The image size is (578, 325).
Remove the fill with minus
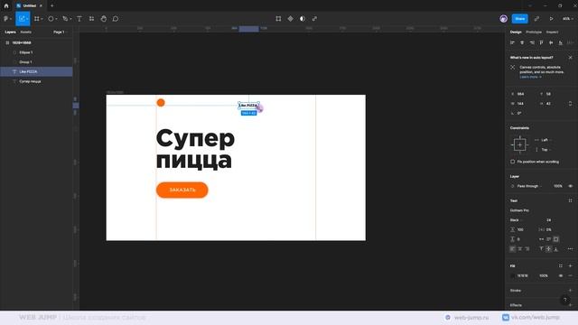[x=570, y=275]
